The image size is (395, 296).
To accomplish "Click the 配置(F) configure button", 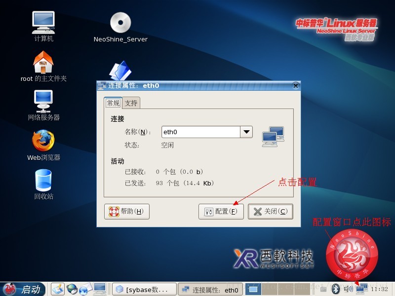I will coord(221,212).
